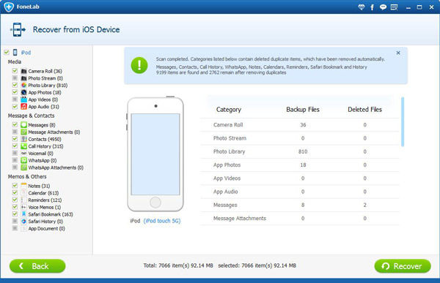The height and width of the screenshot is (283, 440).
Task: Uncheck the App Audio checkbox
Action: pos(15,106)
